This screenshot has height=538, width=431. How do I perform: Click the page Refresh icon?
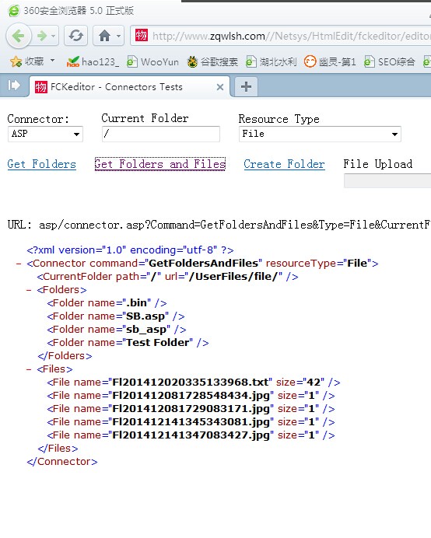coord(76,36)
